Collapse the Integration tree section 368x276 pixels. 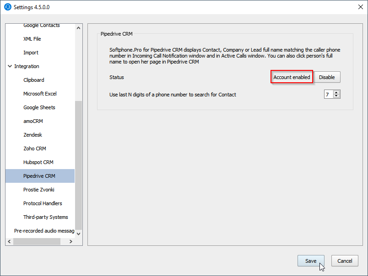click(10, 66)
